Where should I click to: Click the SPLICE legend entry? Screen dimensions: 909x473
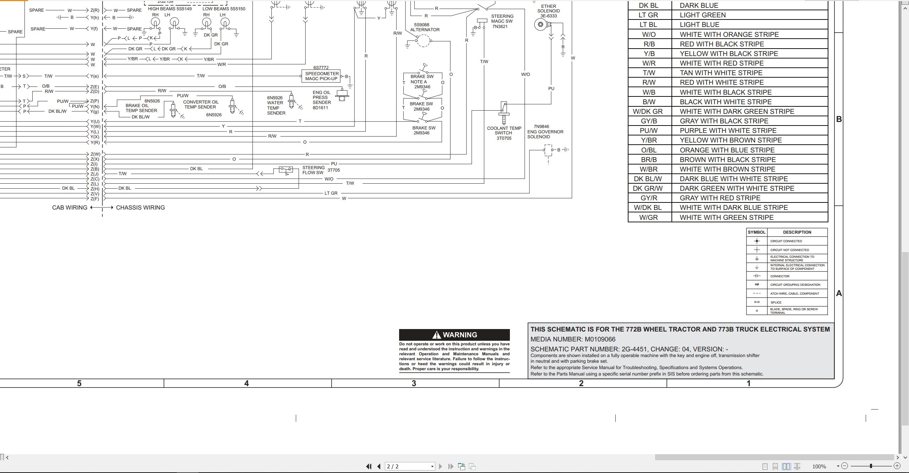coord(787,302)
